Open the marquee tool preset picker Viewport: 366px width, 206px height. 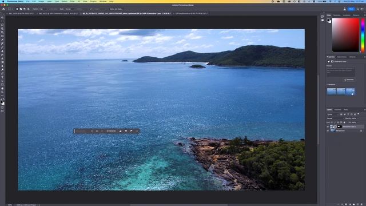(10, 9)
